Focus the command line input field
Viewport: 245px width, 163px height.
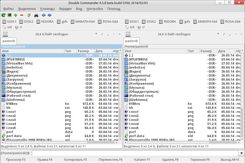tap(135, 153)
